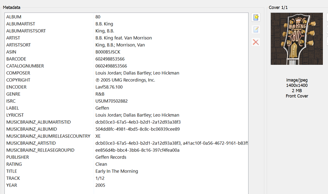Select the LABEL field name
The image size is (328, 194).
pos(13,108)
